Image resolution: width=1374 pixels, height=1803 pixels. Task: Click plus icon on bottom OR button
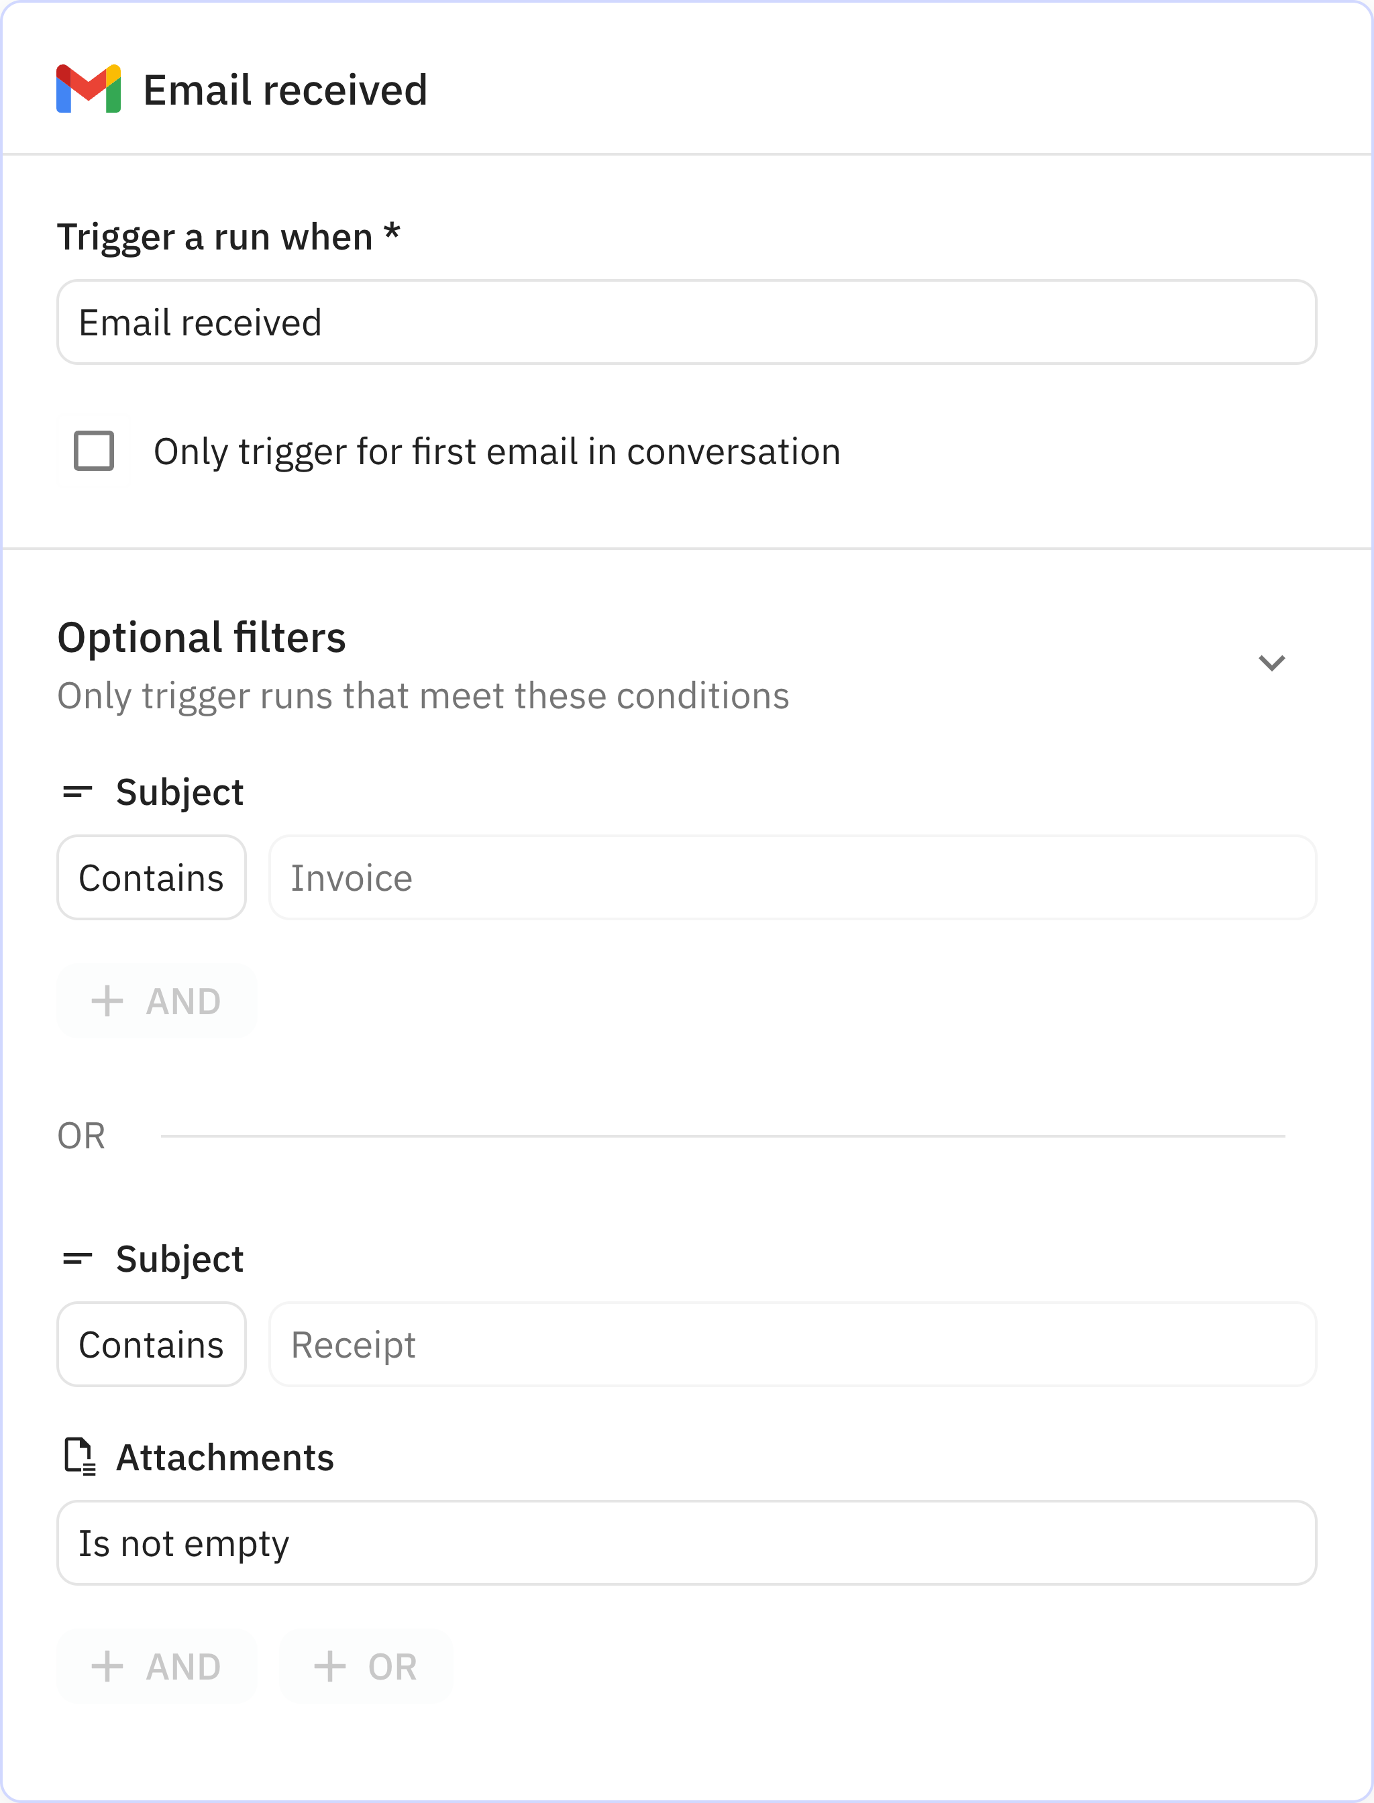329,1666
